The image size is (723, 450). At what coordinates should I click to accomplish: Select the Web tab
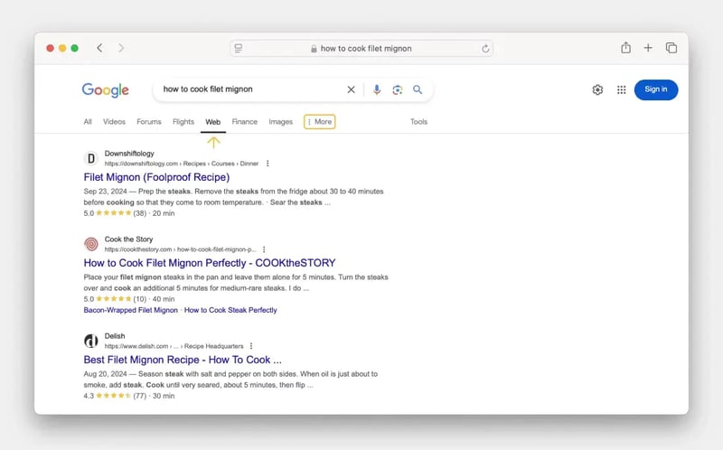click(x=213, y=122)
